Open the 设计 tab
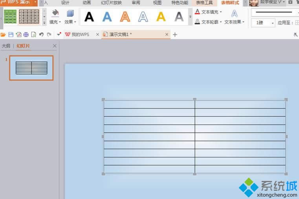This screenshot has width=299, height=199. click(65, 2)
